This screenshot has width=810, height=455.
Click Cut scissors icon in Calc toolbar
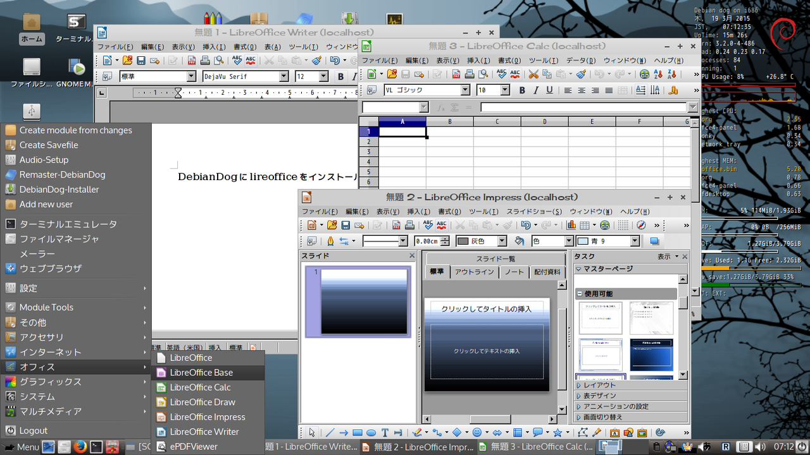coord(533,74)
